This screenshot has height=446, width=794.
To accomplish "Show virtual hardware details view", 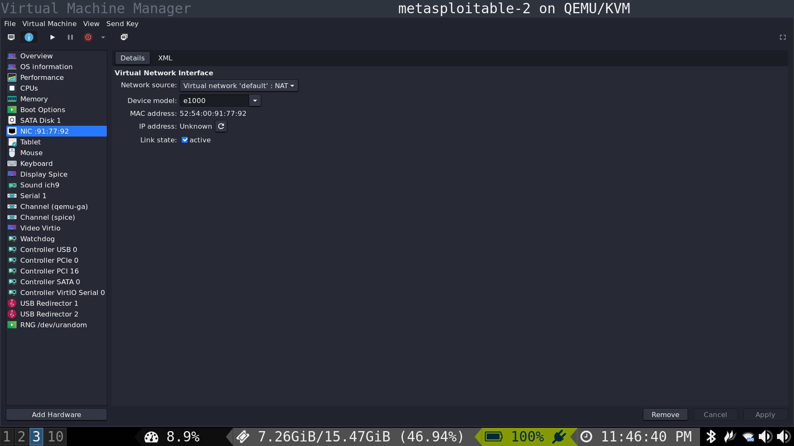I will point(29,37).
